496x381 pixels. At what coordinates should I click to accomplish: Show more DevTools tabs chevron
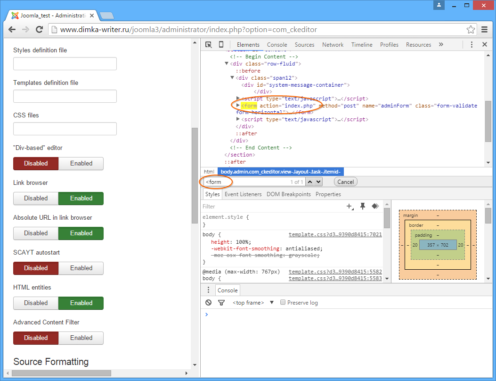tap(441, 45)
